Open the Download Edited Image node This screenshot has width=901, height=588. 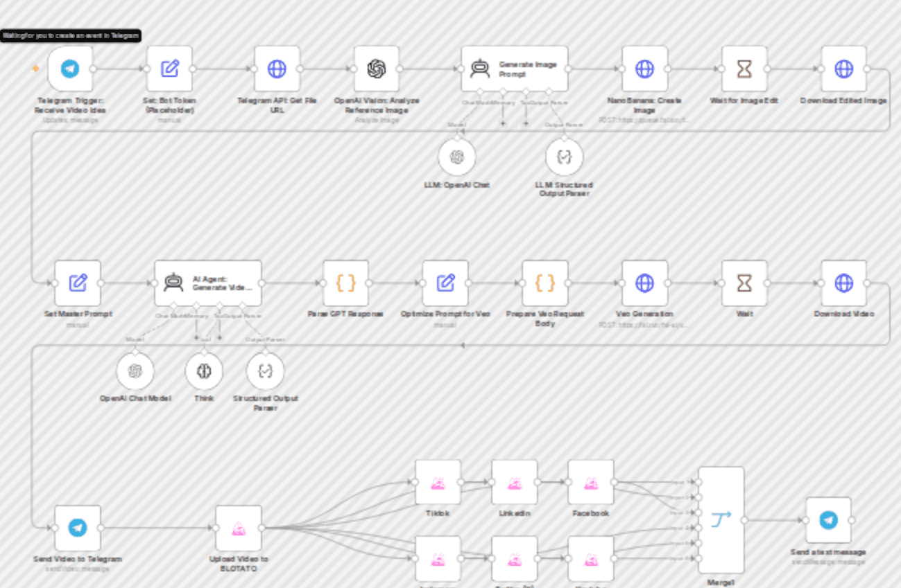point(843,69)
